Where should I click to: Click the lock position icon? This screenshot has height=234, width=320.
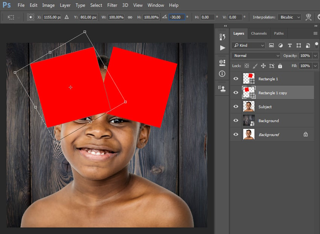tap(263, 66)
